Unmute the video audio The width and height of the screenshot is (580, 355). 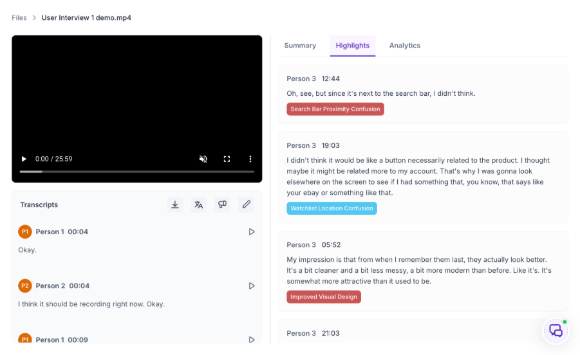[x=203, y=159]
